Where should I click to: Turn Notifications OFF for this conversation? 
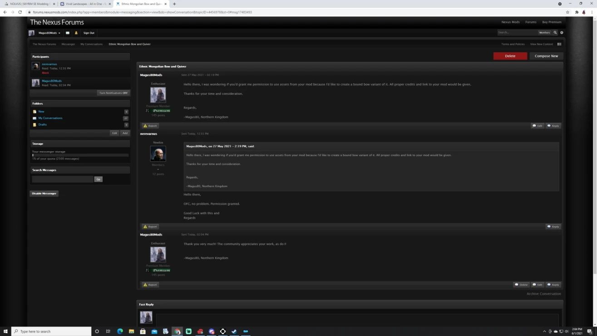coord(113,93)
